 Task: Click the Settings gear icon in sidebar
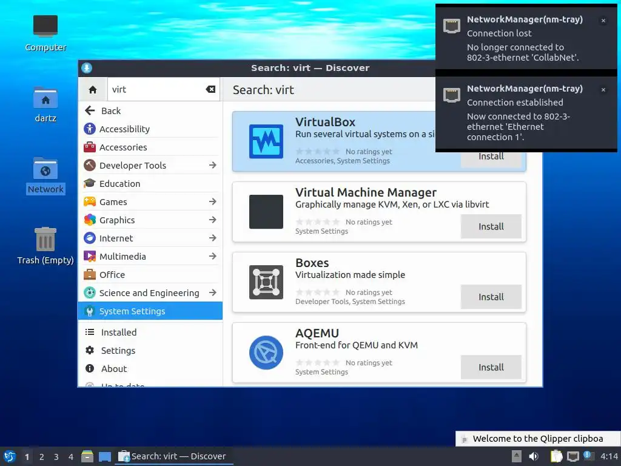(90, 350)
